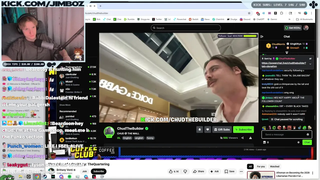
Task: Open Telegram from the taskbar
Action: 86,177
